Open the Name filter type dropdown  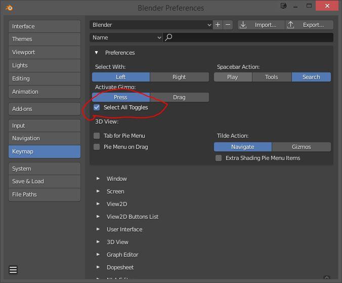pyautogui.click(x=126, y=37)
